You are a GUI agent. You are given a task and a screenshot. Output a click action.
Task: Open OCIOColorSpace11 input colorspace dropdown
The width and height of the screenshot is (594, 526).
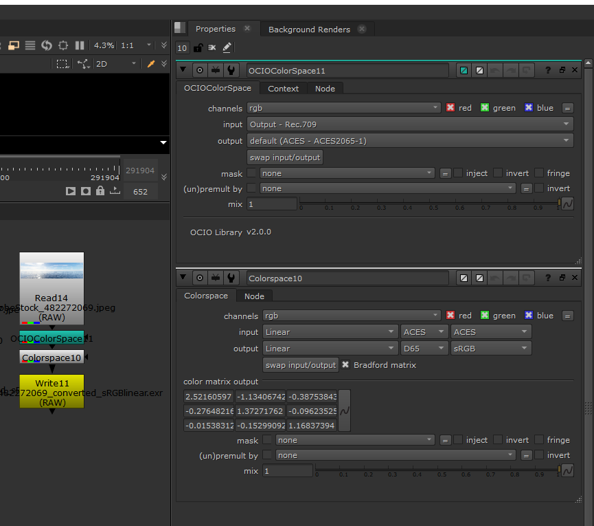pyautogui.click(x=410, y=124)
